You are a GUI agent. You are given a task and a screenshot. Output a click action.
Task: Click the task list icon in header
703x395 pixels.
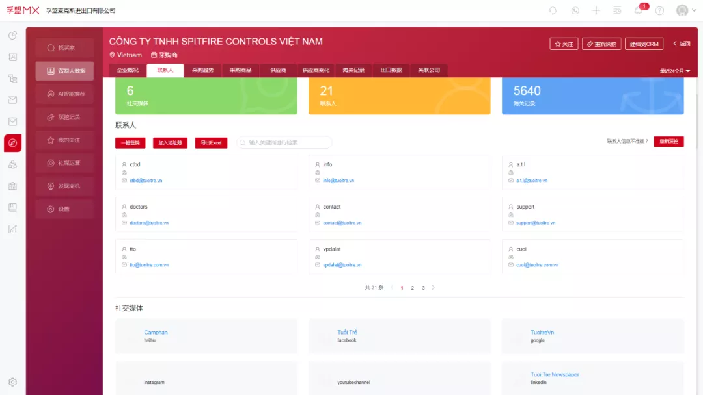tap(617, 10)
